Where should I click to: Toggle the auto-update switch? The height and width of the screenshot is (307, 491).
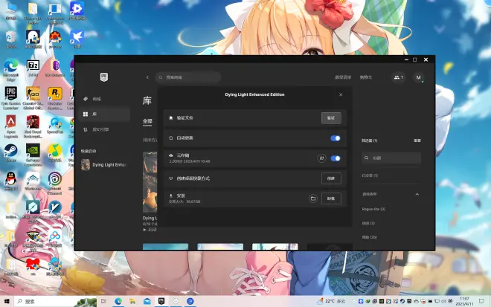[x=336, y=138]
